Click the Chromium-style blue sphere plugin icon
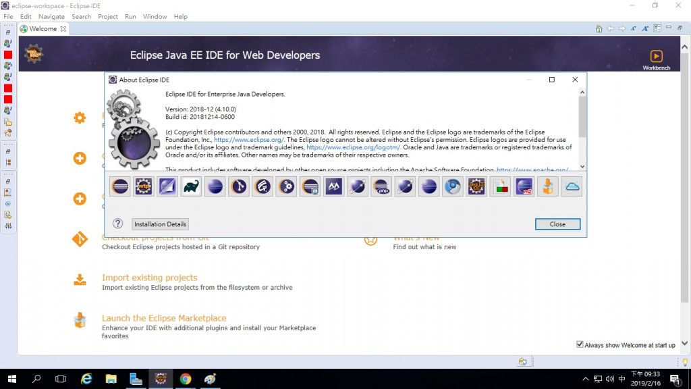Screen dimensions: 691x389 point(453,186)
